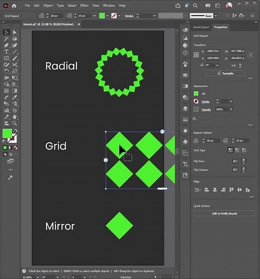Go to Illustrator Home screen

point(14,6)
